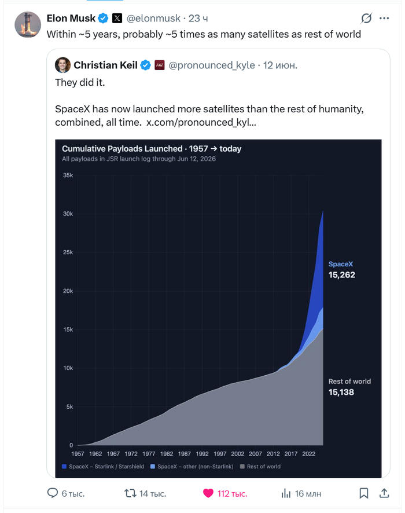Click the Elon Musk display name
The image size is (405, 513).
pos(71,19)
